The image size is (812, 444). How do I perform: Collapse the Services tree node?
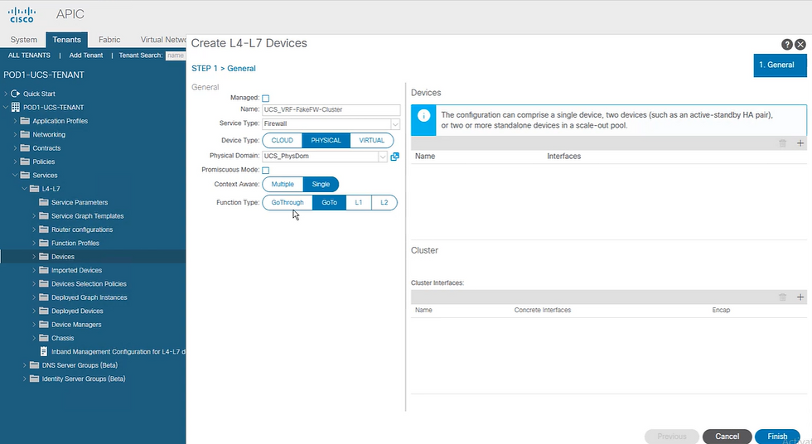15,175
